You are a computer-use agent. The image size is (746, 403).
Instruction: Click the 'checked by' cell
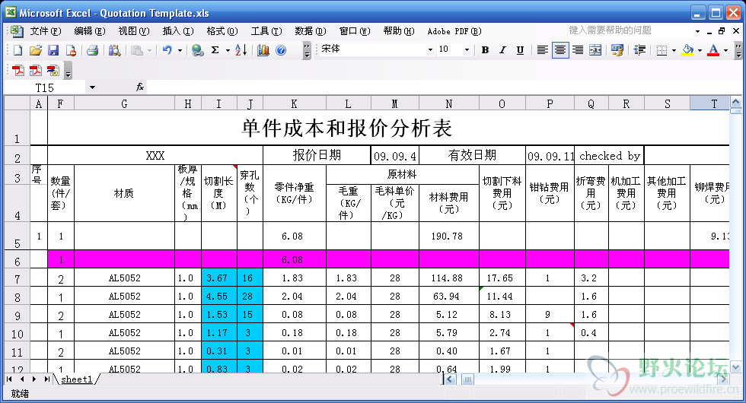609,156
